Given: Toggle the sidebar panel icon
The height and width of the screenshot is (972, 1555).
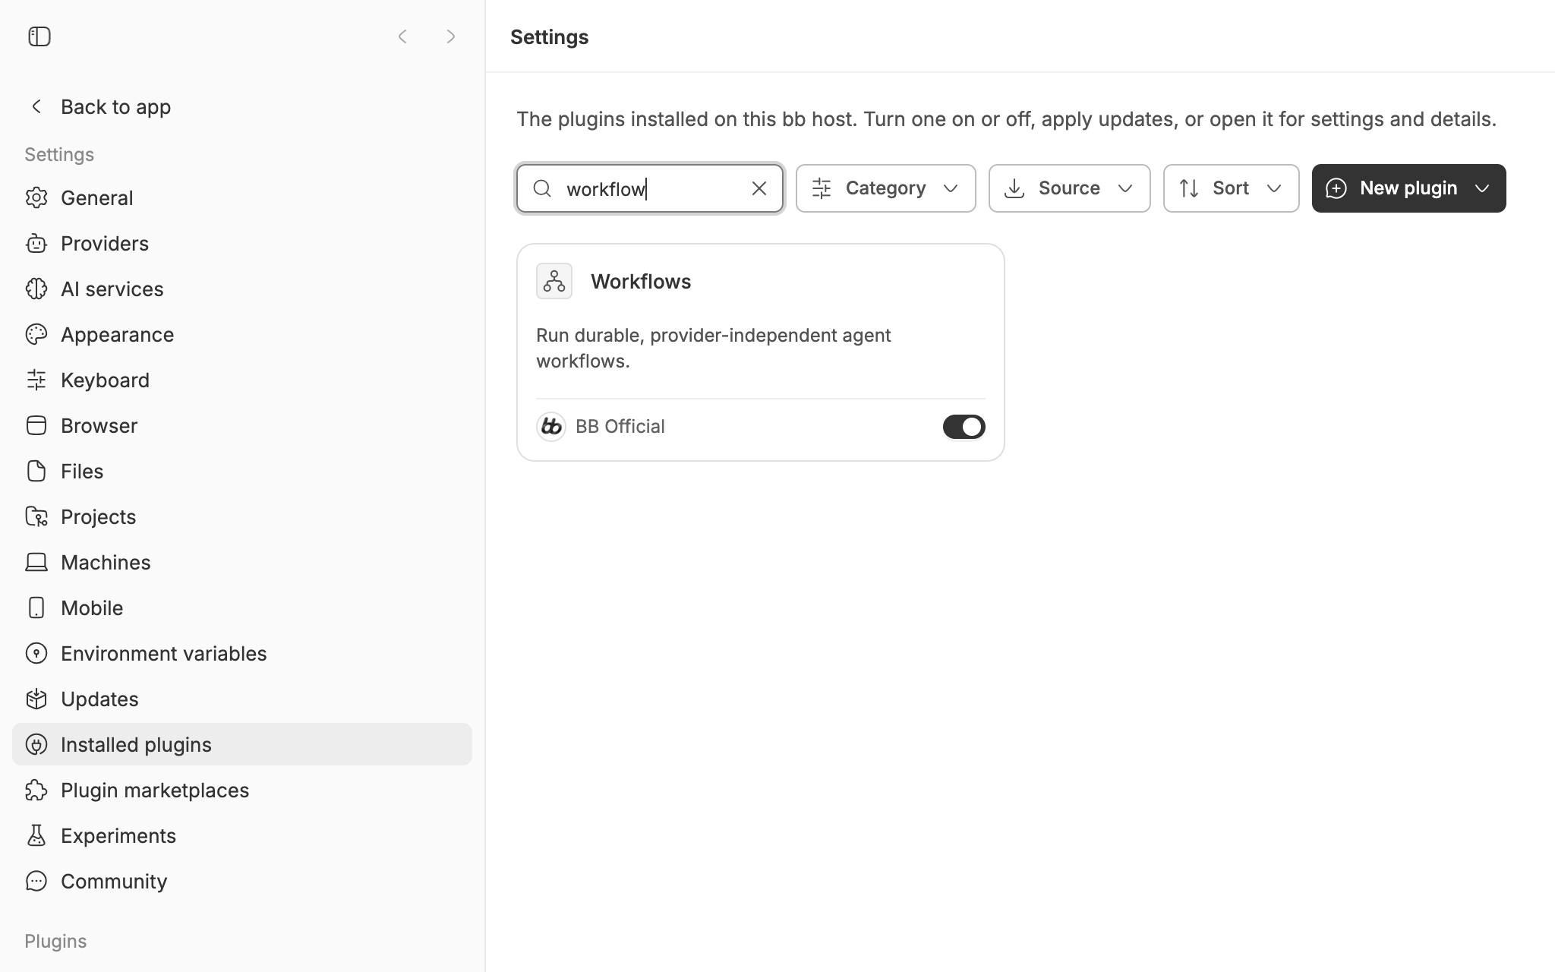Looking at the screenshot, I should pyautogui.click(x=39, y=36).
